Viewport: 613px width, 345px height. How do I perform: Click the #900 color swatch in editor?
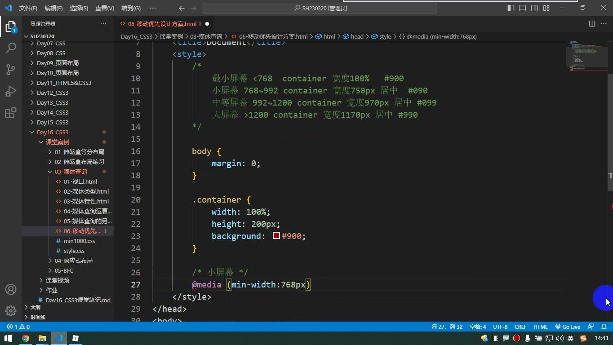click(x=276, y=236)
